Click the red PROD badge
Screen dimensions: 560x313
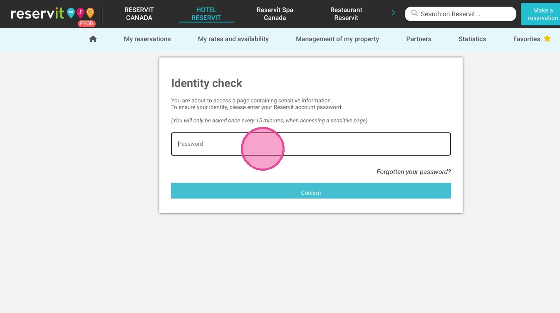click(x=87, y=23)
